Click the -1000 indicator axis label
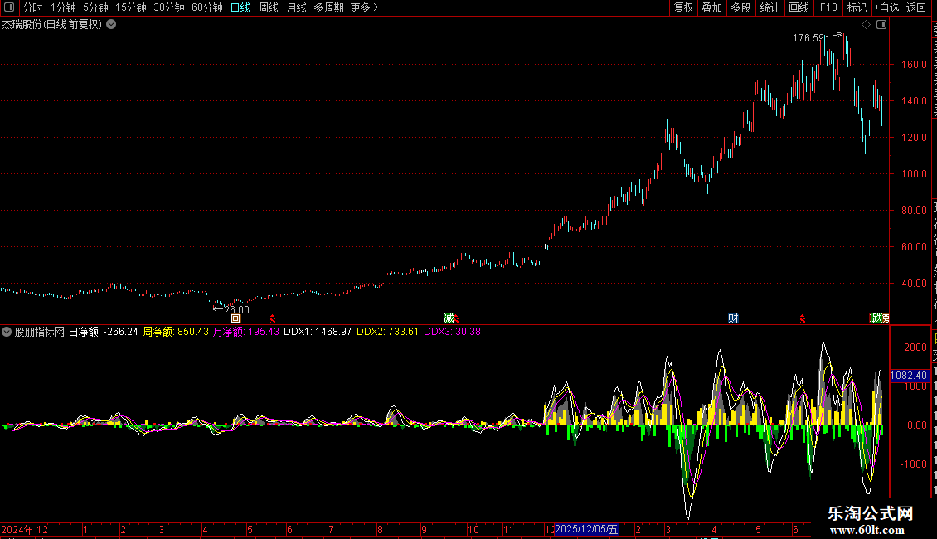The width and height of the screenshot is (937, 539). (915, 464)
